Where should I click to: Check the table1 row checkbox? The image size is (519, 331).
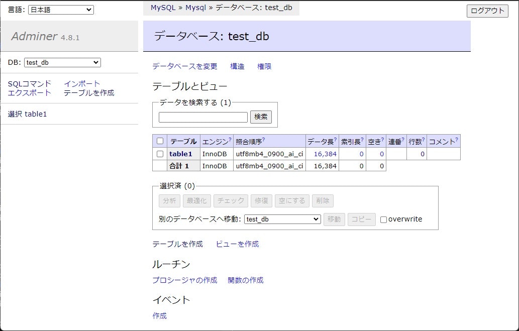(160, 154)
